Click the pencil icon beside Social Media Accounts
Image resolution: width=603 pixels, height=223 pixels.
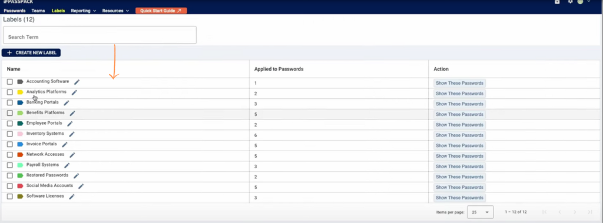tap(81, 186)
